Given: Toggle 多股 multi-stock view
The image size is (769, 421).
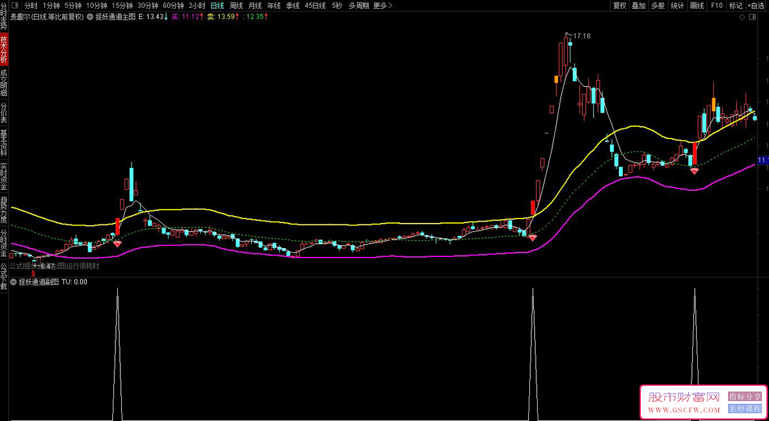Looking at the screenshot, I should coord(658,6).
